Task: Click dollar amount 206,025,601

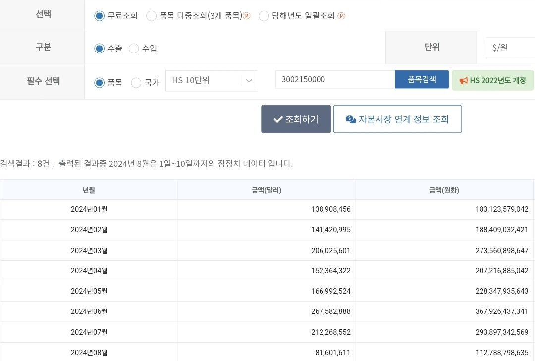Action: (330, 251)
